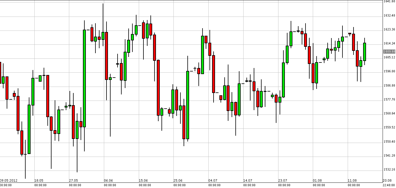Click the 04.07 date axis label
Viewport: 396px width, 188px height.
click(x=213, y=180)
